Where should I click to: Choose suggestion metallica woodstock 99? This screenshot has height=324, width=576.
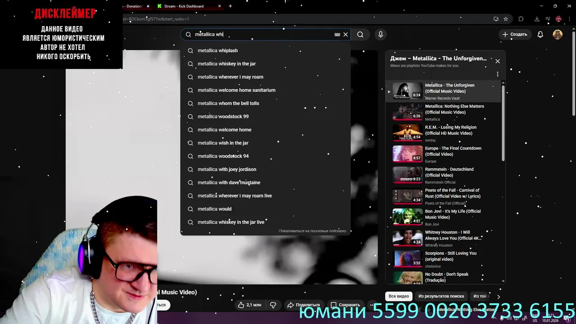pyautogui.click(x=265, y=117)
